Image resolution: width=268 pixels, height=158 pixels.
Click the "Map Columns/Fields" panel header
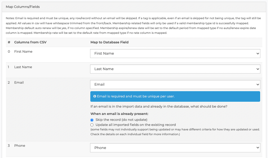pyautogui.click(x=23, y=7)
